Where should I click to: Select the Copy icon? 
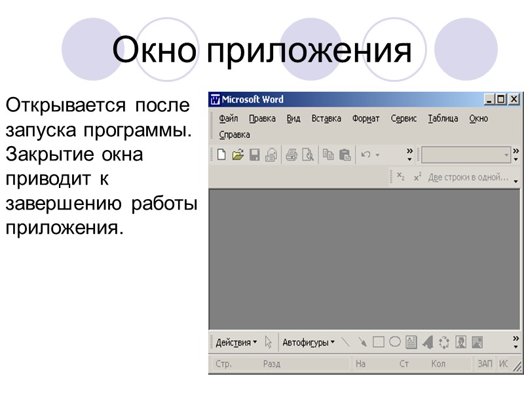[x=329, y=153]
